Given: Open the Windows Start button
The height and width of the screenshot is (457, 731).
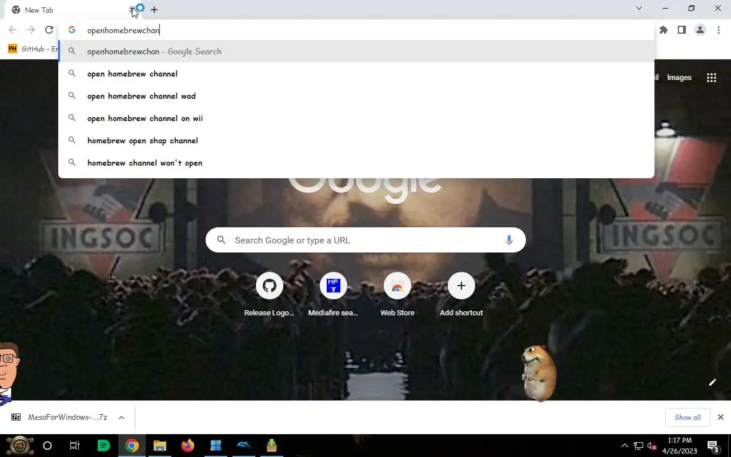Looking at the screenshot, I should [19, 446].
